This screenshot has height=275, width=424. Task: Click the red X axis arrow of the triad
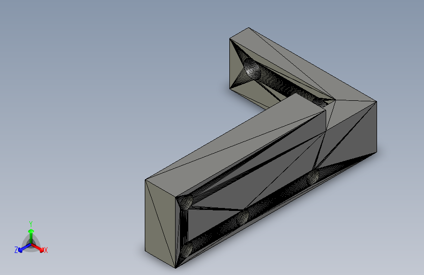pos(38,248)
